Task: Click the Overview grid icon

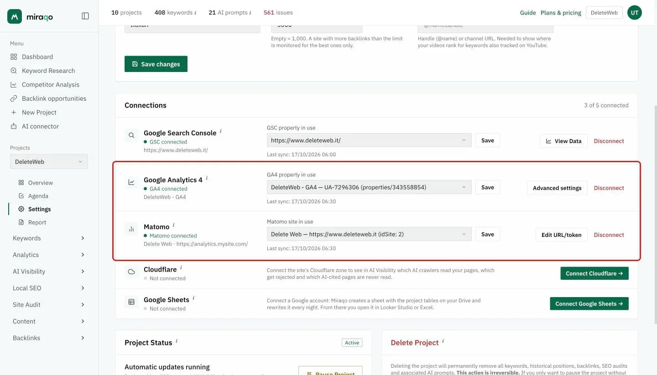Action: 21,183
